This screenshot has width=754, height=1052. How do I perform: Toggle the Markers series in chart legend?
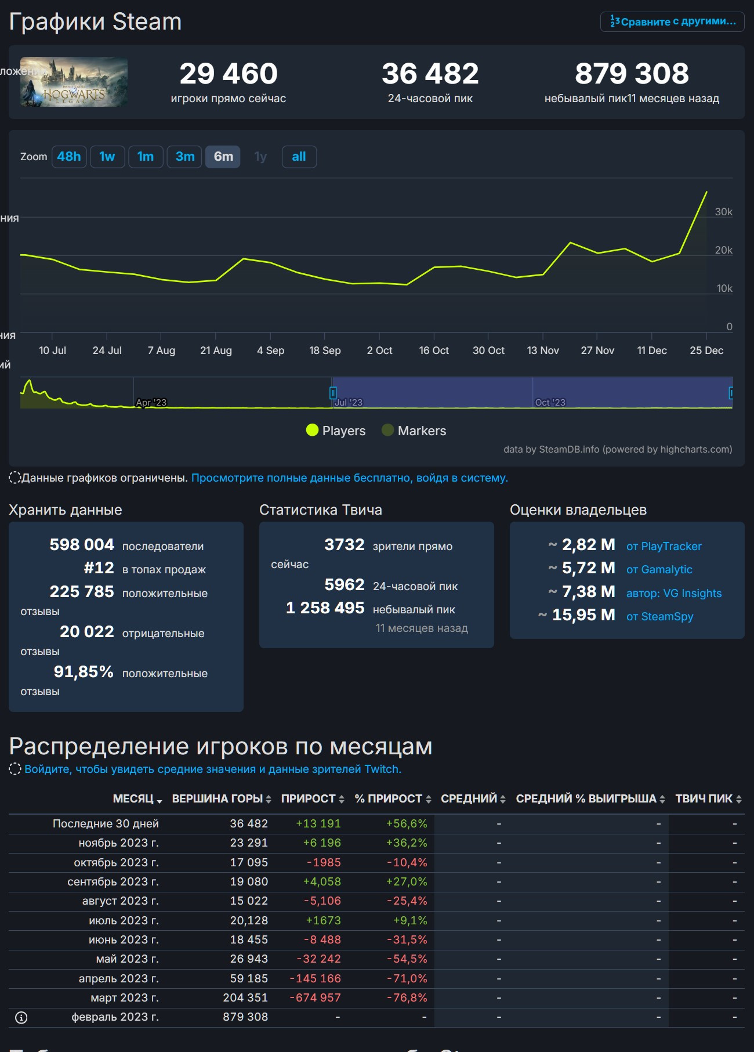pos(414,431)
